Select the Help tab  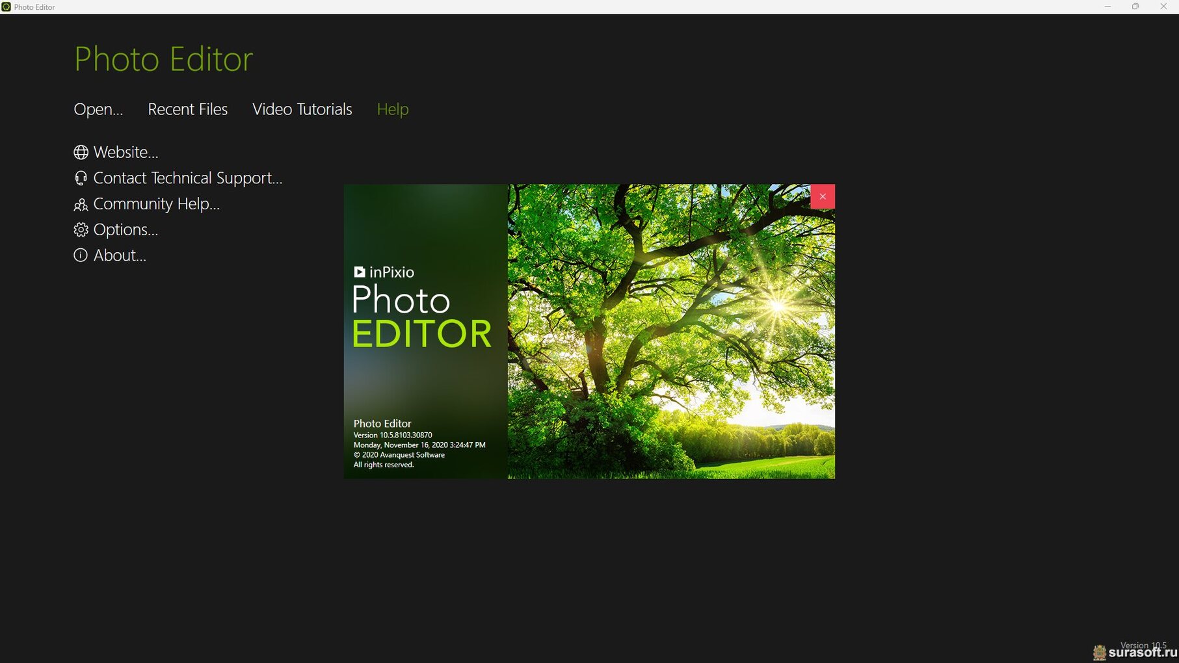[393, 109]
